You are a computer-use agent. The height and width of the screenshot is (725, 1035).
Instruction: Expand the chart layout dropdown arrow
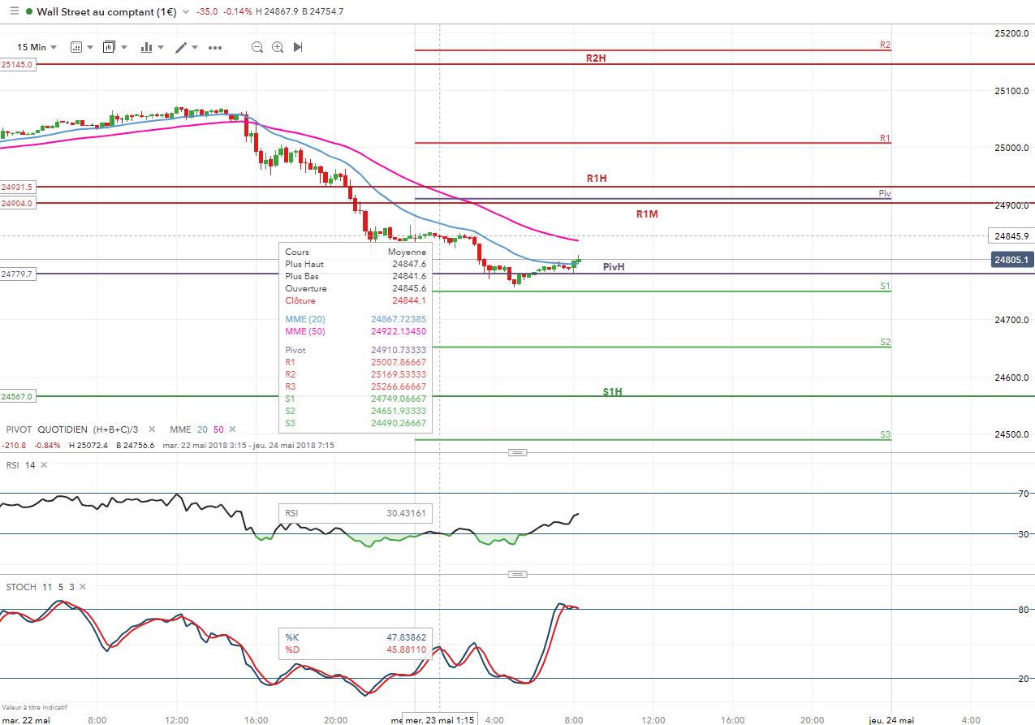coord(124,47)
